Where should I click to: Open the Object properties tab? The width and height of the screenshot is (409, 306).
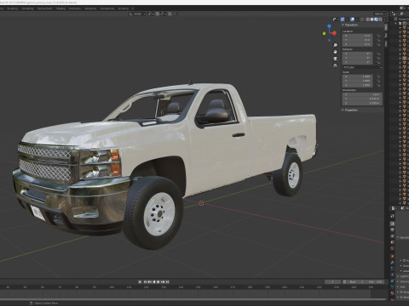(x=392, y=256)
